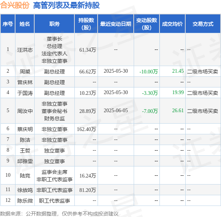Click the 姓名 column header
The width and height of the screenshot is (221, 217).
[25, 24]
